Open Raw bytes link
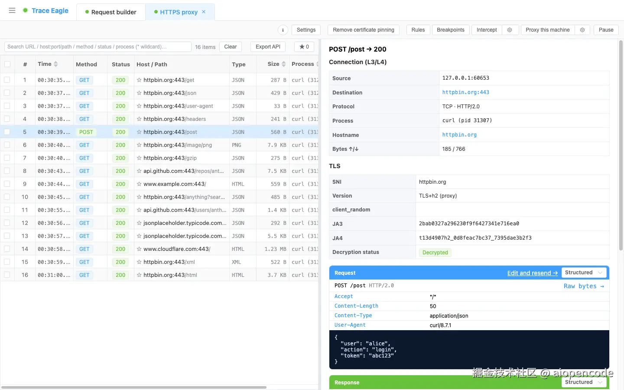624x390 pixels. [x=584, y=286]
